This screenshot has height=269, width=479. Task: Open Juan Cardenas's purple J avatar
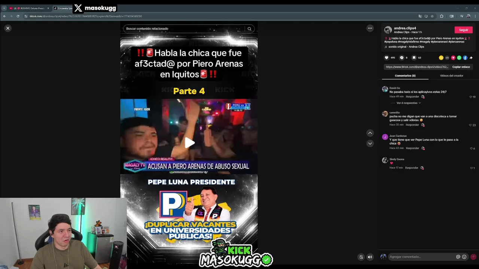click(385, 137)
